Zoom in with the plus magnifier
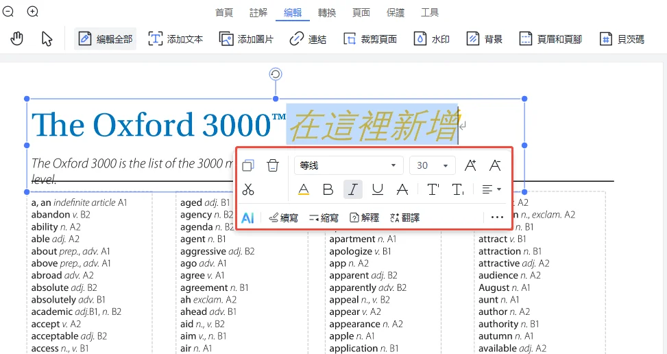 (33, 12)
